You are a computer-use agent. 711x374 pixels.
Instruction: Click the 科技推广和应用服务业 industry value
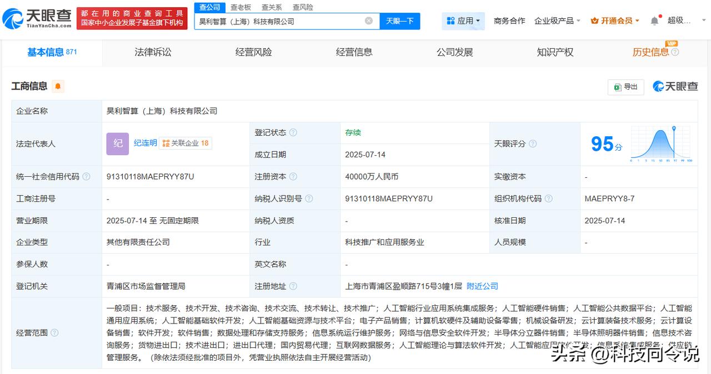(384, 242)
